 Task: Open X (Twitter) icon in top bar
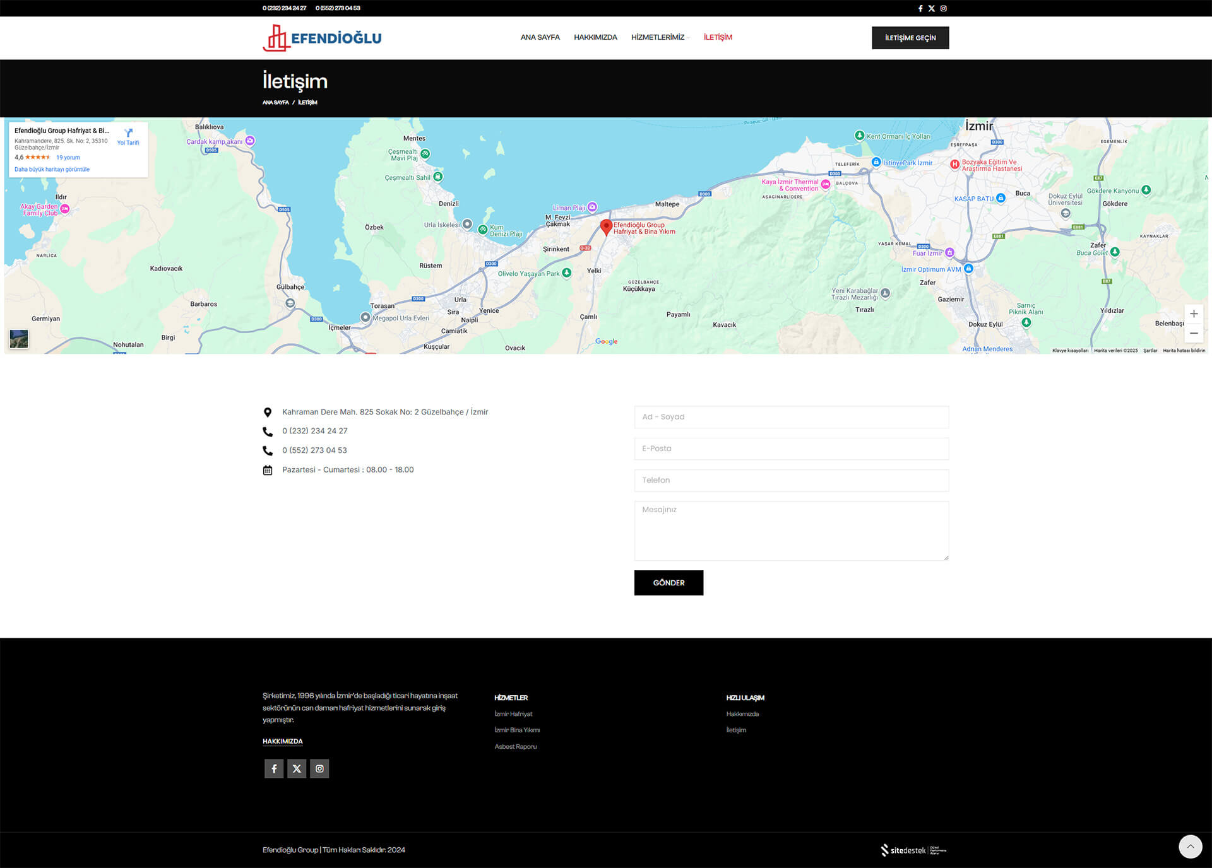(931, 8)
